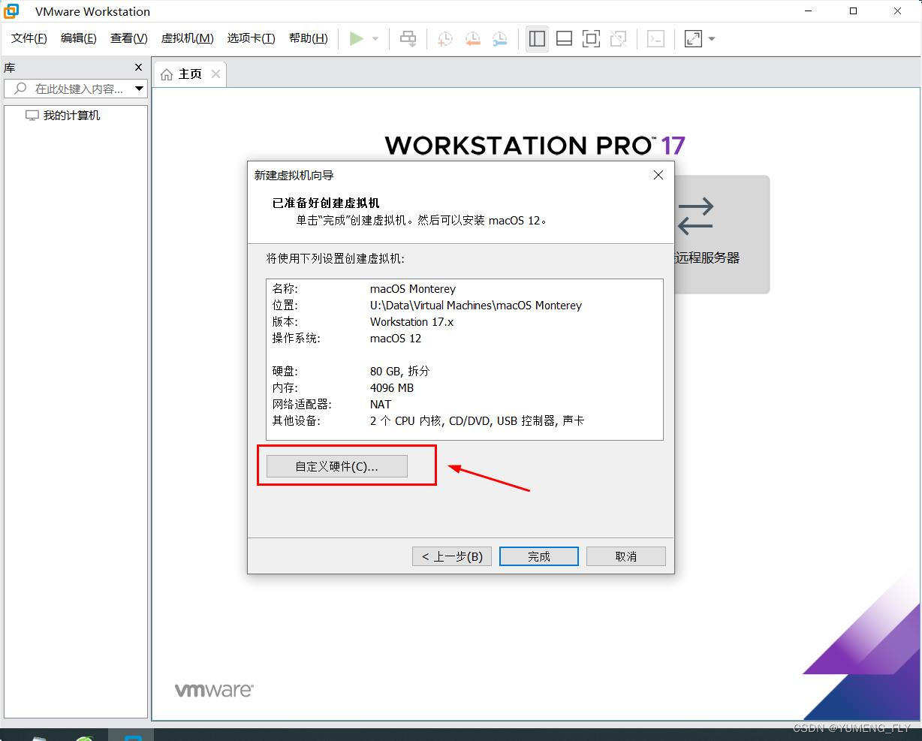Click the NAT network adapter value

tap(381, 405)
